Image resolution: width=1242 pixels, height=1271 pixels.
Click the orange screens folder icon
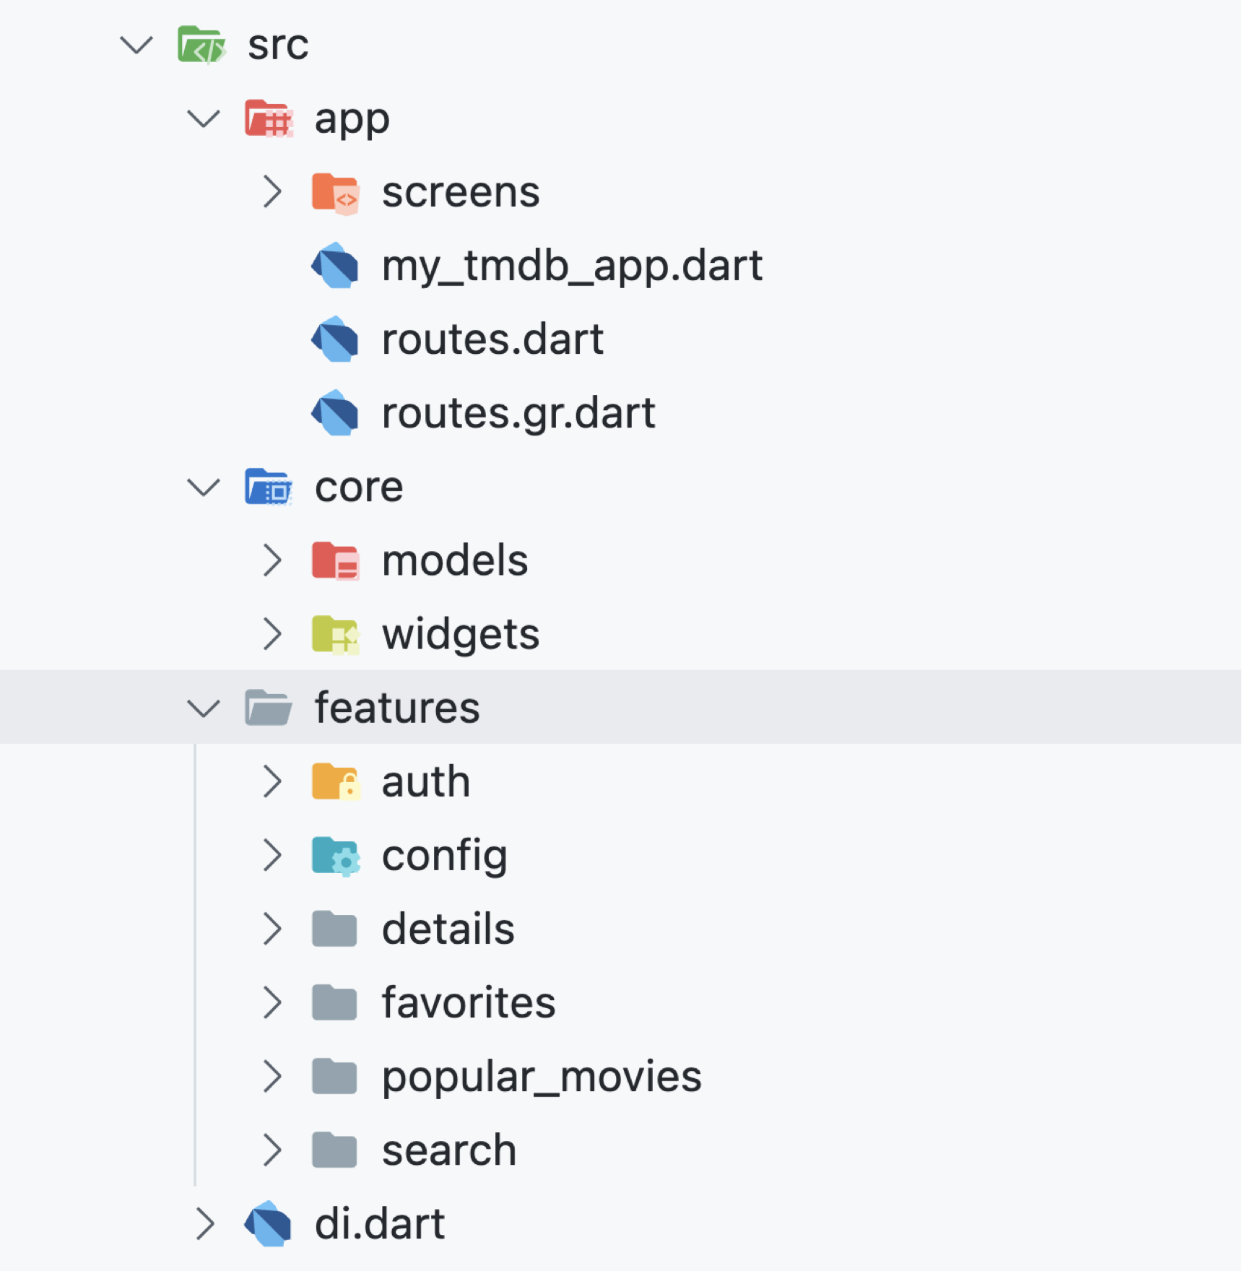335,193
